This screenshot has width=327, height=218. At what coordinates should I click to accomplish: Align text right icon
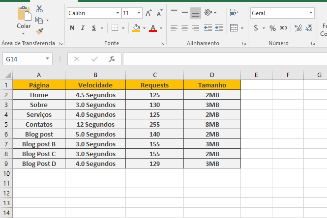pyautogui.click(x=196, y=28)
